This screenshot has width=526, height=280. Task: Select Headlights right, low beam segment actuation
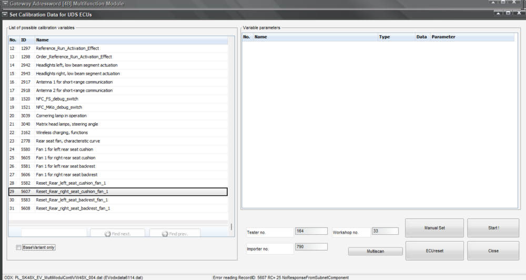pos(118,74)
